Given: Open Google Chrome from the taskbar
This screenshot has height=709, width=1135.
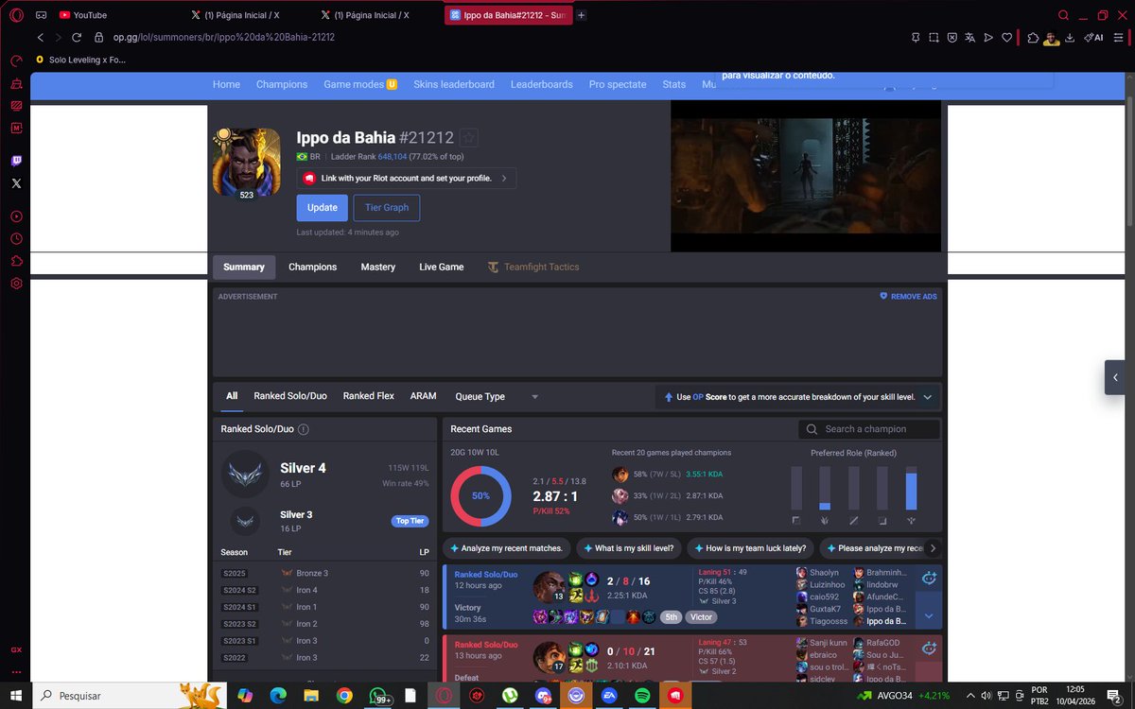Looking at the screenshot, I should (344, 696).
